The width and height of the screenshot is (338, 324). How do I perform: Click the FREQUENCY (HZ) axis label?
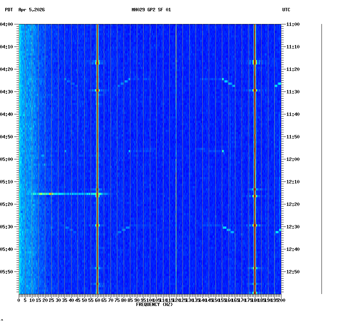[x=154, y=304]
